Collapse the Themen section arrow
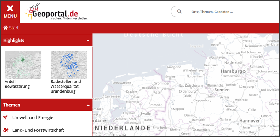This screenshot has height=137, width=280. pyautogui.click(x=88, y=105)
